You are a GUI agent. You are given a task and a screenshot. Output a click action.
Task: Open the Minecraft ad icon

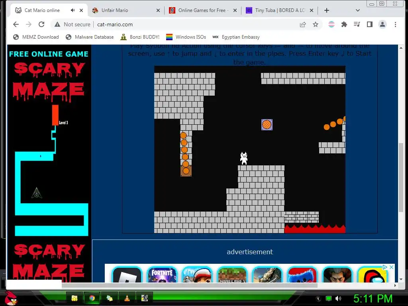[232, 275]
